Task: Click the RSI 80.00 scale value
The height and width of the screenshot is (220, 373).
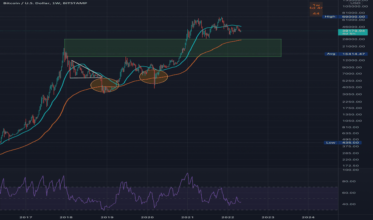Action: tap(349, 182)
